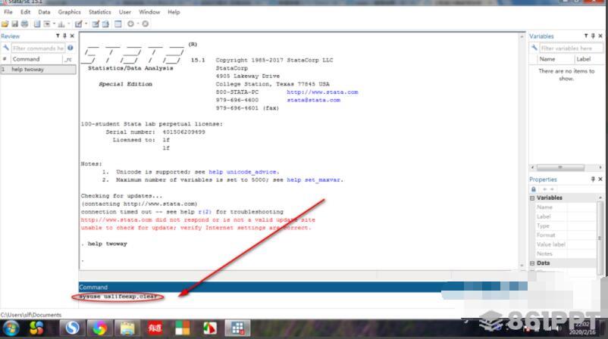Open the Do-file Editor icon
Viewport: 608px width, 339px height.
[x=79, y=24]
